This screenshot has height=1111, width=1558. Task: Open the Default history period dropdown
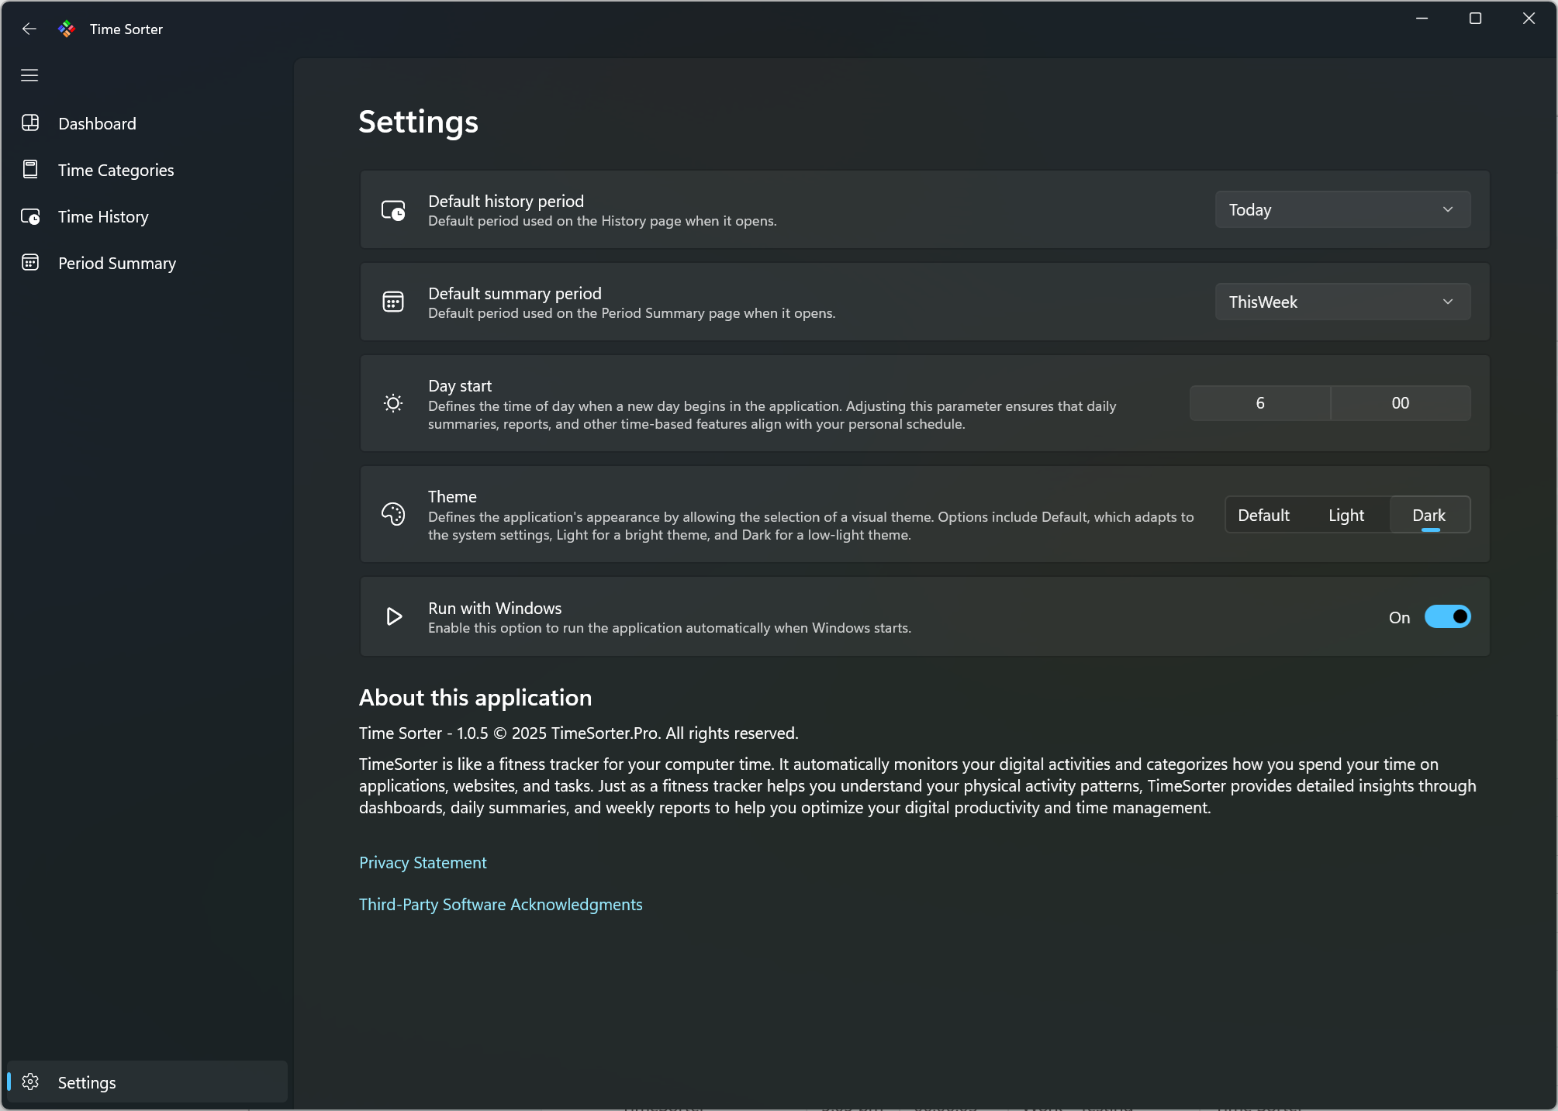click(1342, 209)
